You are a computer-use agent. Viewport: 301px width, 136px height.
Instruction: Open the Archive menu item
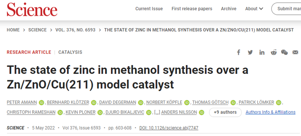(228, 9)
